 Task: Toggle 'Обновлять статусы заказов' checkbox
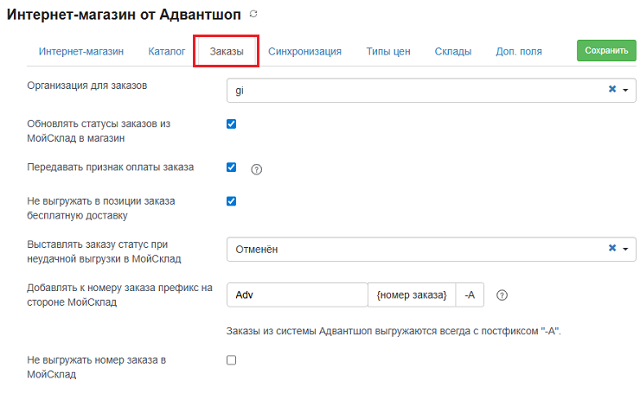click(232, 124)
